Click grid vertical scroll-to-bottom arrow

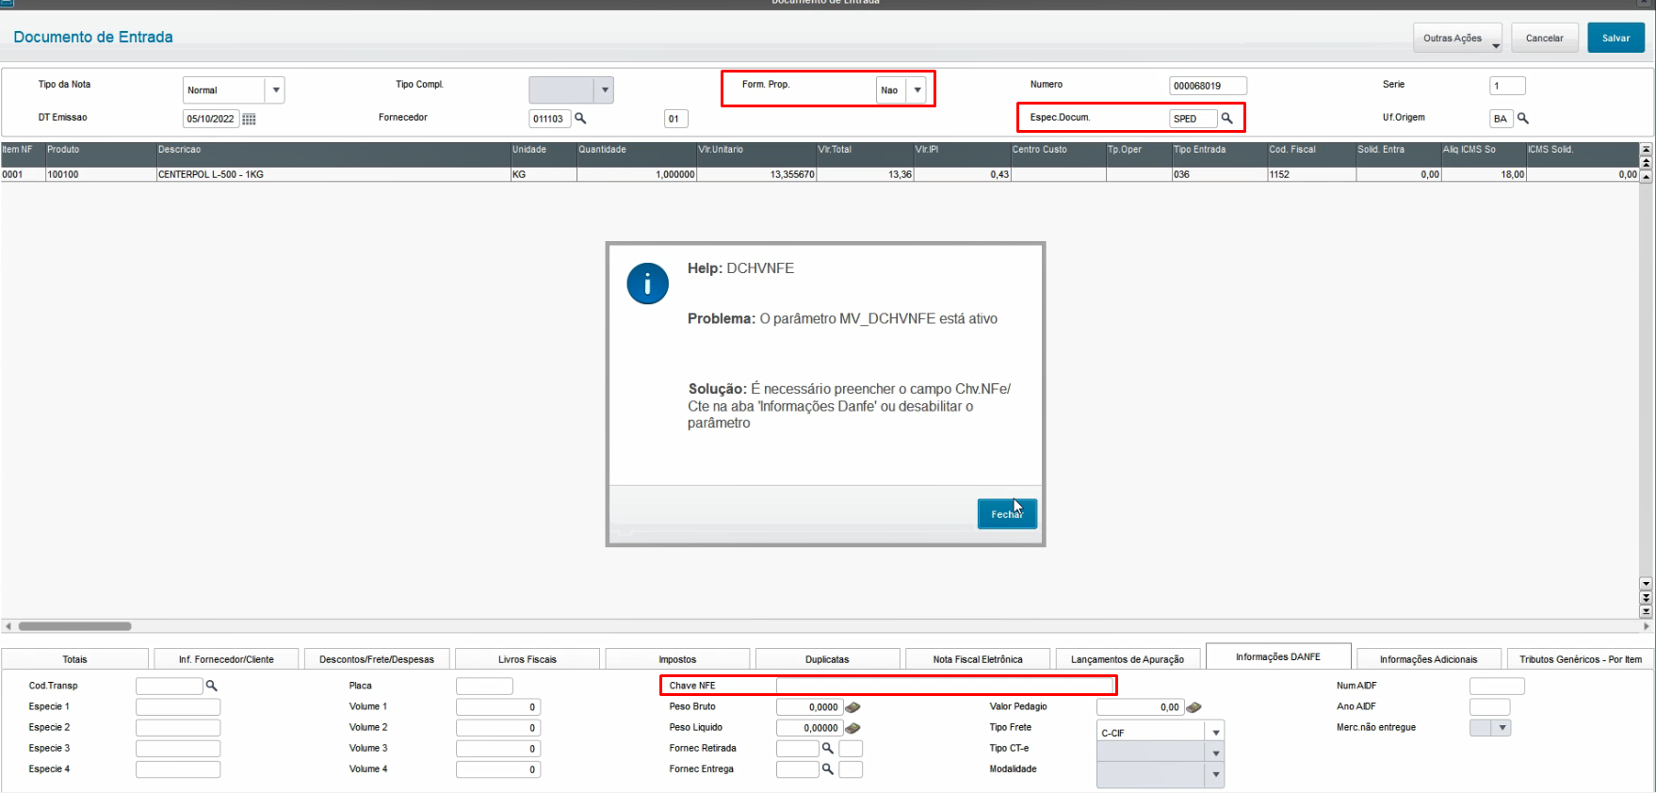pyautogui.click(x=1646, y=611)
